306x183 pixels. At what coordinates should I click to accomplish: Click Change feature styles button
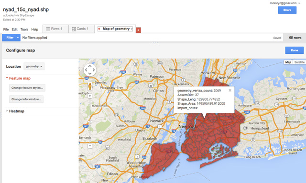click(x=27, y=88)
